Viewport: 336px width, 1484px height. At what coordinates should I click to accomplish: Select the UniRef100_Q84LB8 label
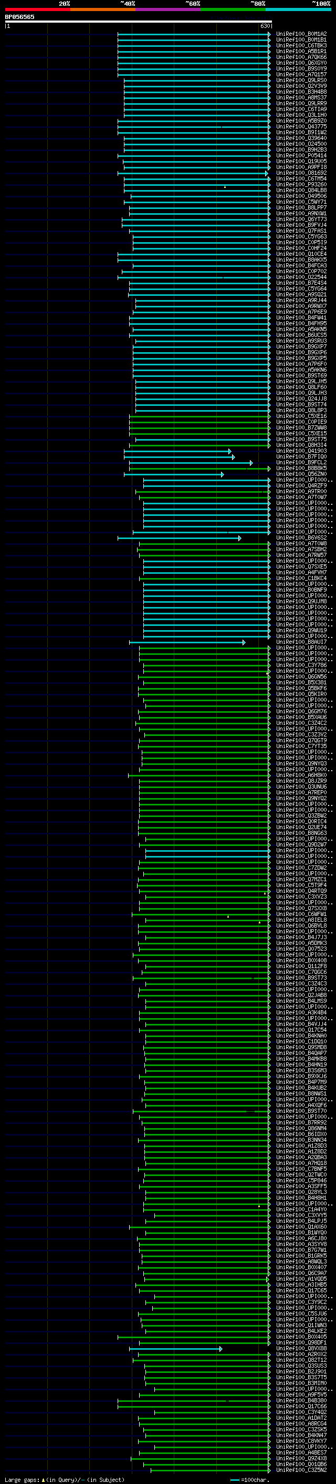301,190
